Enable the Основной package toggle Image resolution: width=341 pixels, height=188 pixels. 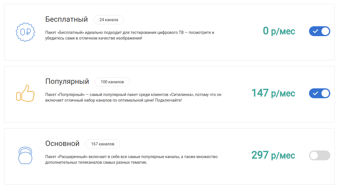point(319,156)
